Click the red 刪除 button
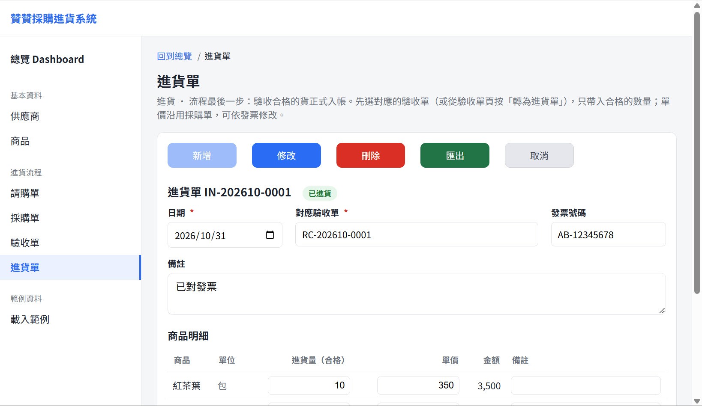The image size is (702, 406). click(371, 155)
